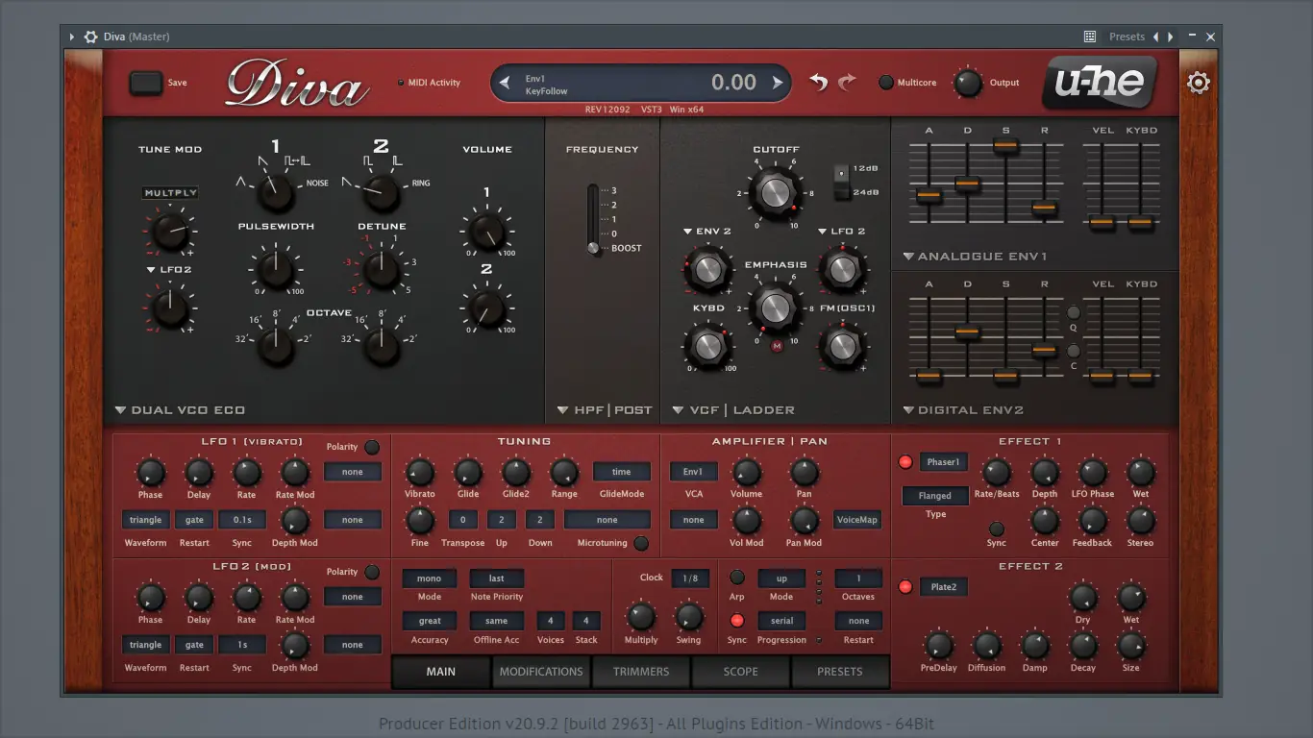This screenshot has height=738, width=1313.
Task: Go to previous parameter with left arrow
Action: pos(506,83)
